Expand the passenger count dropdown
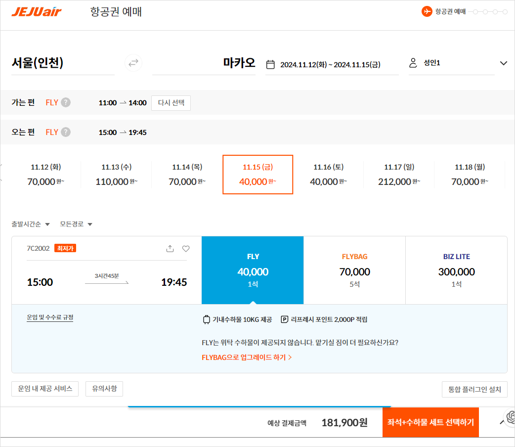The image size is (515, 447). [504, 63]
